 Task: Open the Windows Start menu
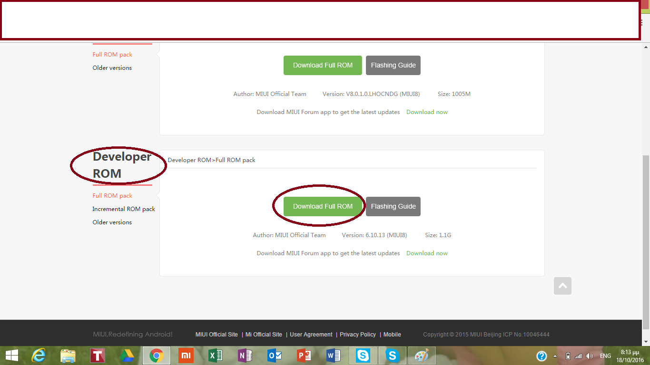coord(11,355)
